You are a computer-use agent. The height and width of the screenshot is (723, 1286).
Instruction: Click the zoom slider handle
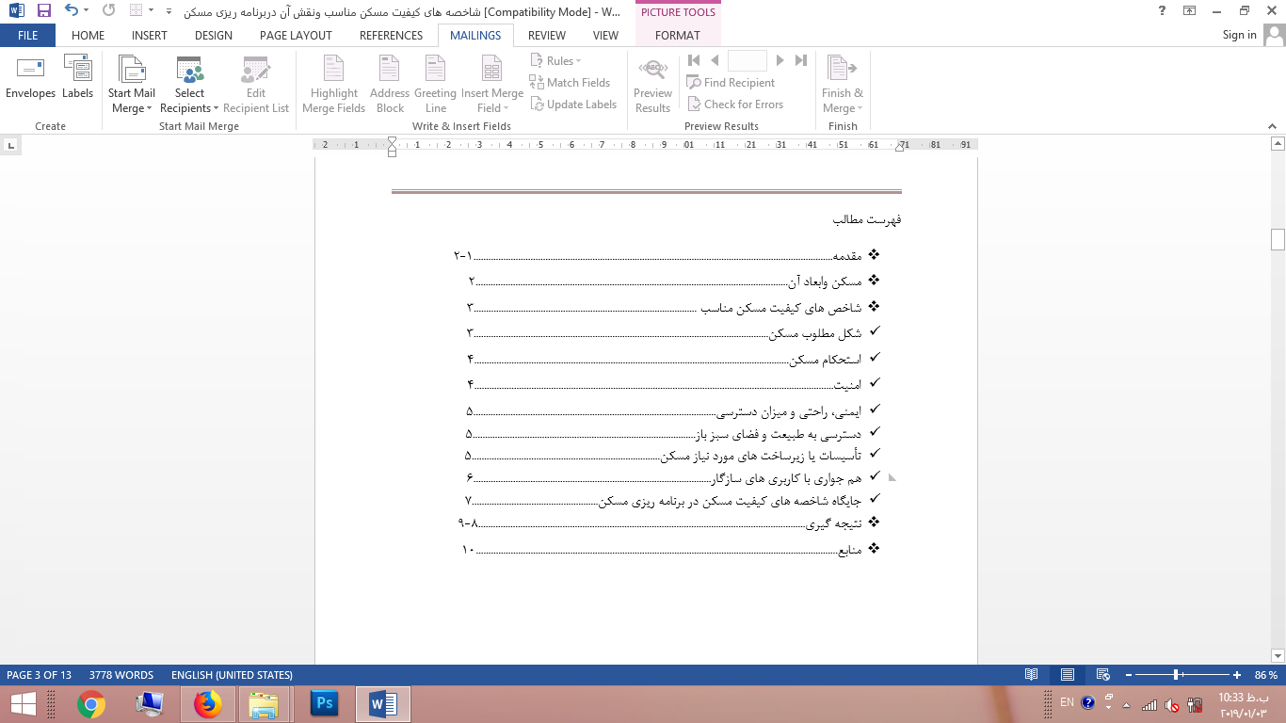[x=1177, y=675]
